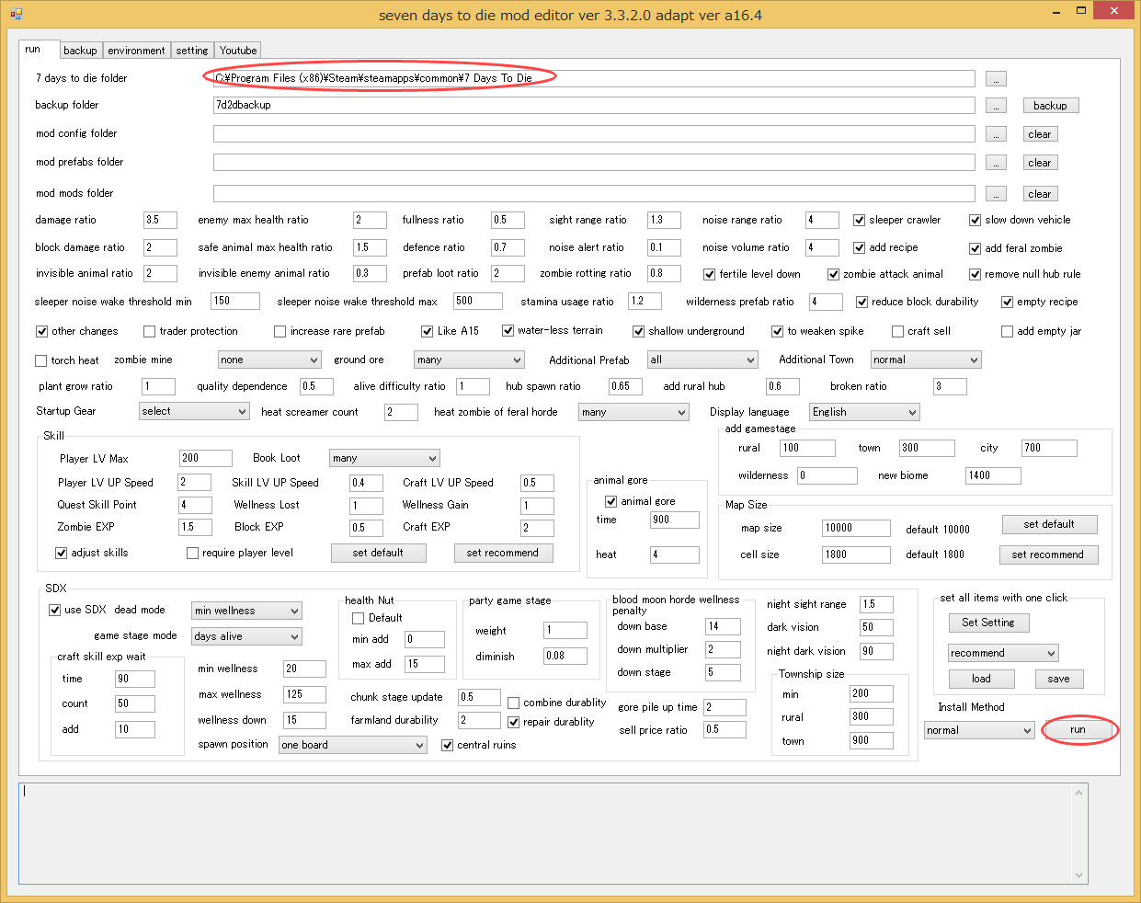Viewport: 1141px width, 903px height.
Task: Click the sell price ratio field
Action: [x=725, y=729]
